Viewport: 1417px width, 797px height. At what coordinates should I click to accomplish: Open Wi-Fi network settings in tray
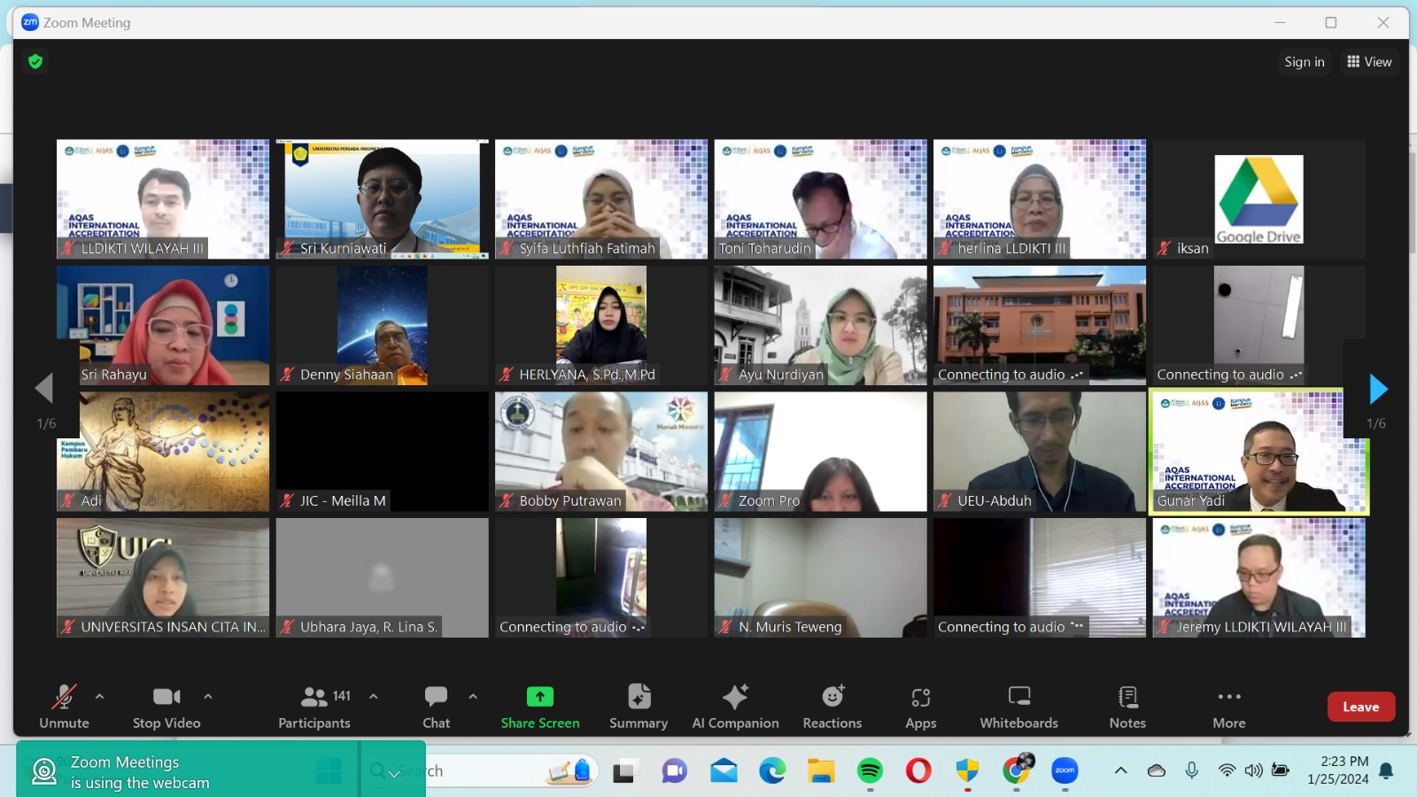pos(1227,770)
